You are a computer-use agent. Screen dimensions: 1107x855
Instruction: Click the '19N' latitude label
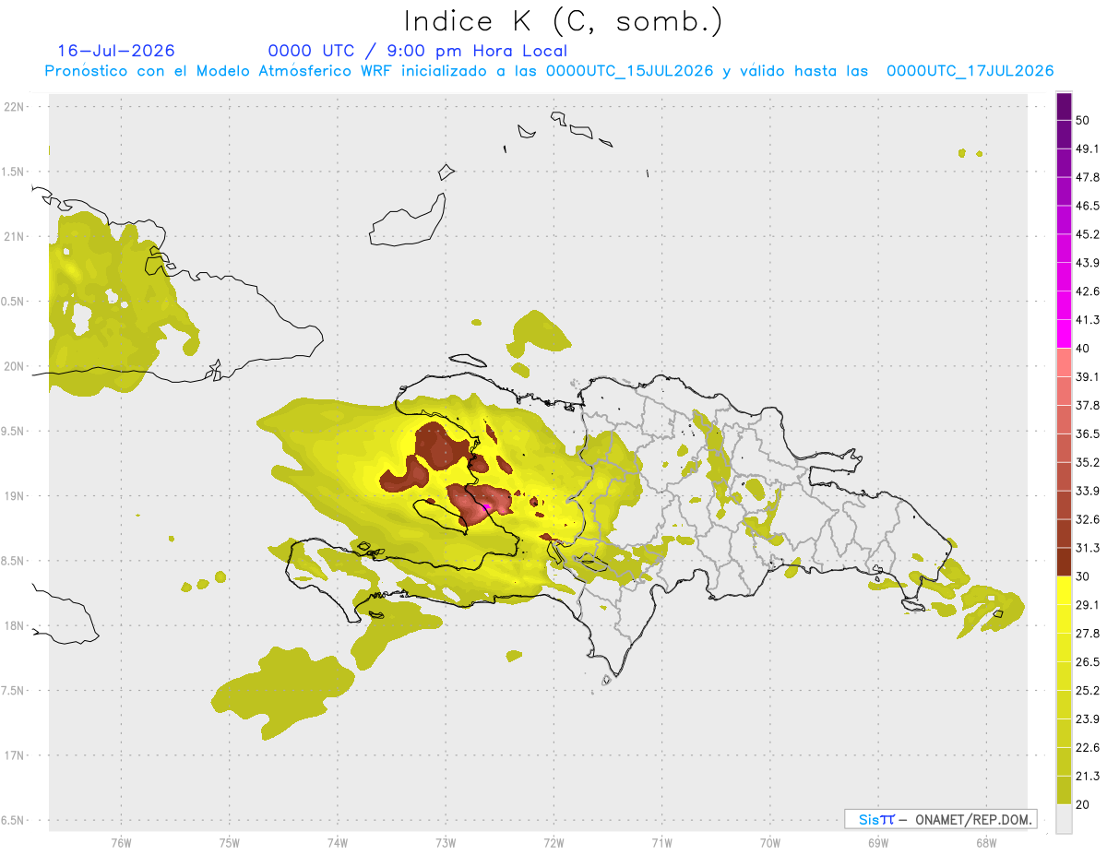(x=16, y=496)
